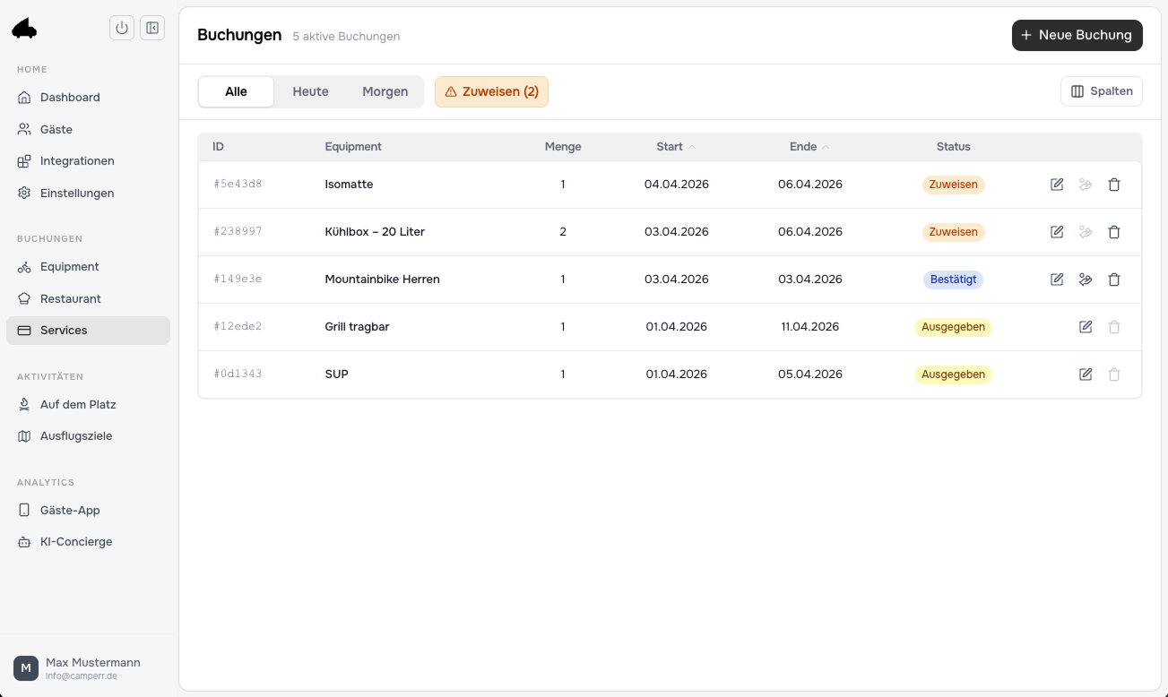This screenshot has height=697, width=1168.
Task: Delete the Isomatte booking
Action: click(1114, 185)
